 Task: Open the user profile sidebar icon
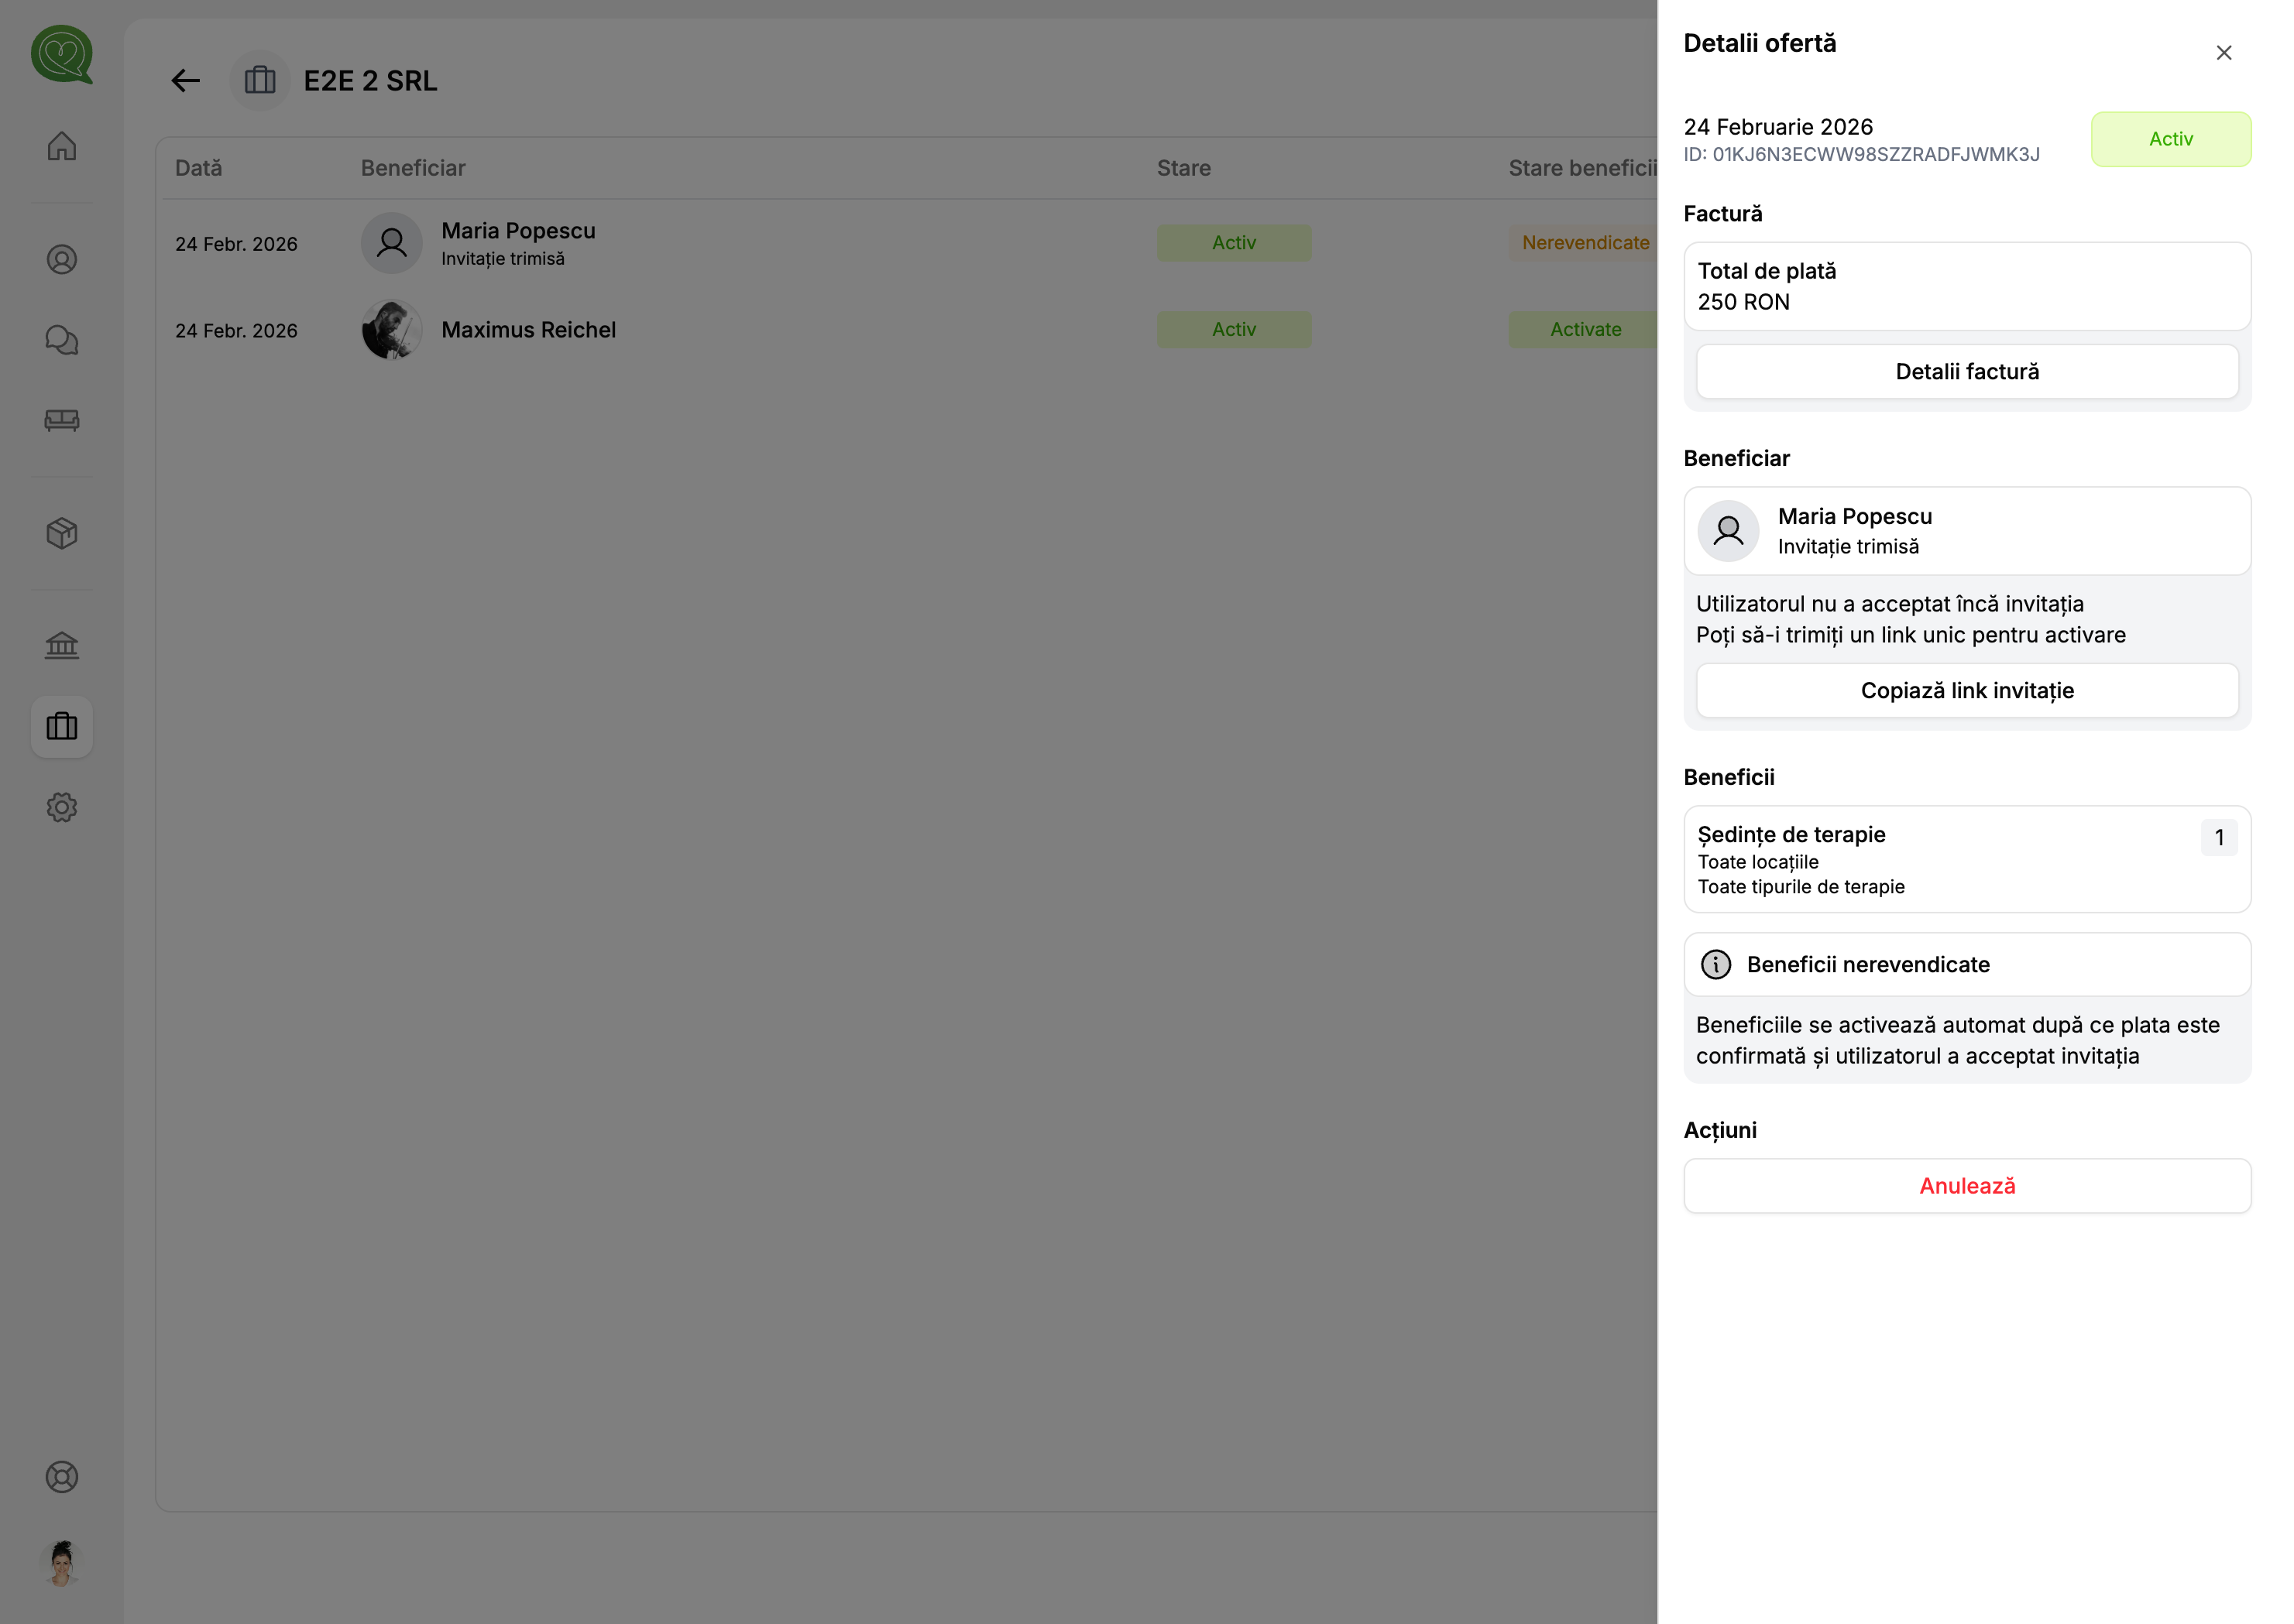point(62,260)
